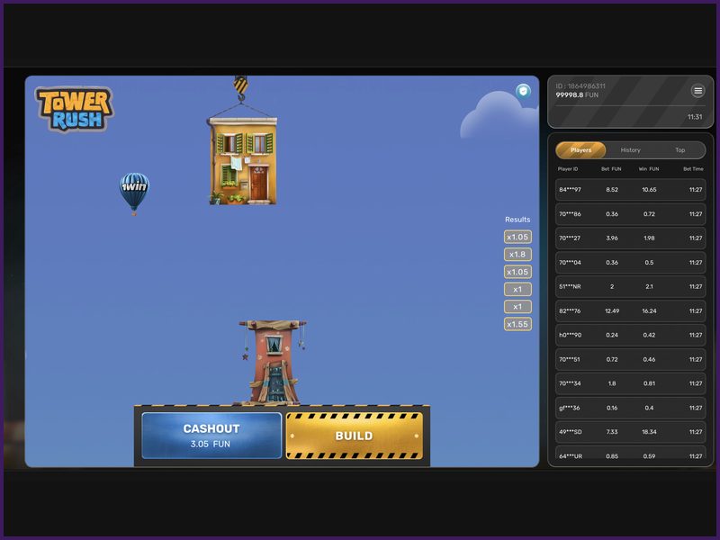Open the hamburger menu in the header
The height and width of the screenshot is (540, 720).
click(697, 91)
